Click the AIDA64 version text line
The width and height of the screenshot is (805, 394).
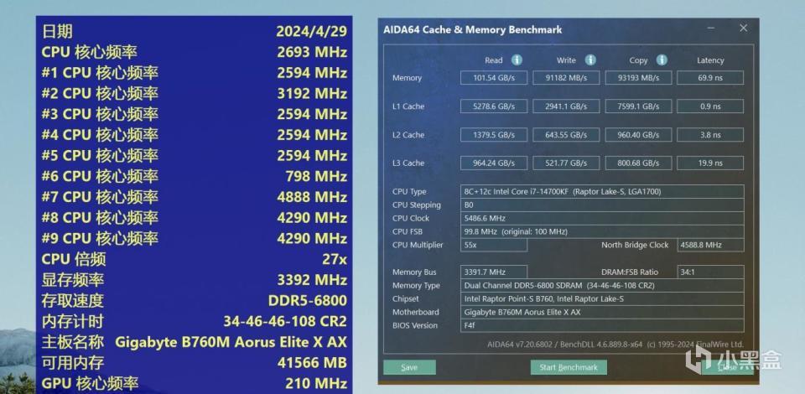615,345
